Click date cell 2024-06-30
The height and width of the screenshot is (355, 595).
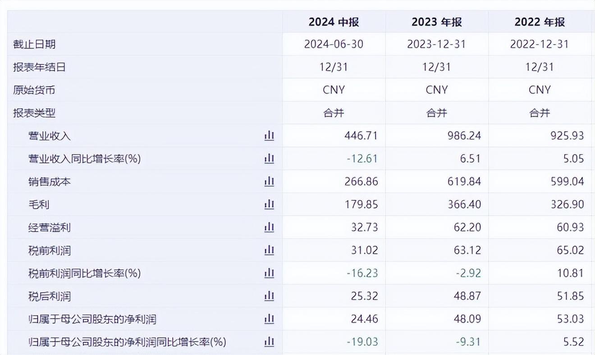(x=334, y=44)
